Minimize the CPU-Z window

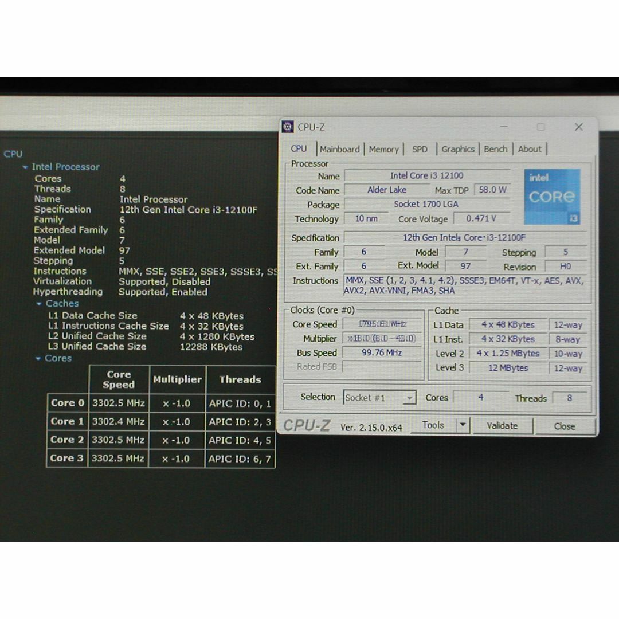tap(504, 127)
